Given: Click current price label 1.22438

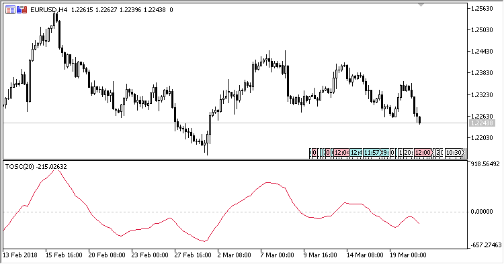Looking at the screenshot, I should click(x=482, y=123).
